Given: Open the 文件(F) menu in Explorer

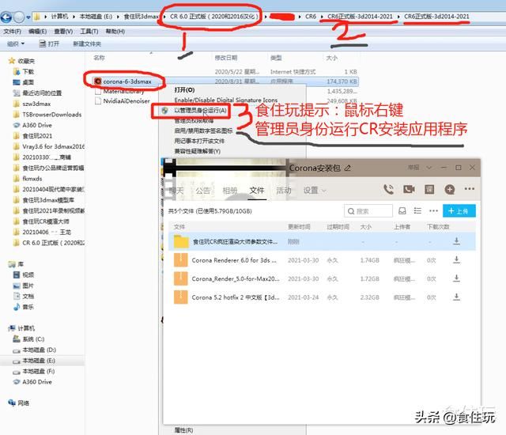Looking at the screenshot, I should click(x=13, y=32).
